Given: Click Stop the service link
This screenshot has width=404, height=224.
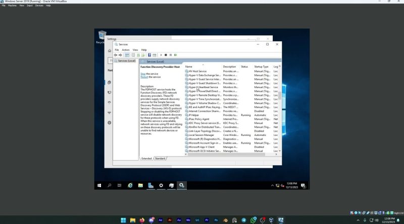Looking at the screenshot, I should point(143,73).
